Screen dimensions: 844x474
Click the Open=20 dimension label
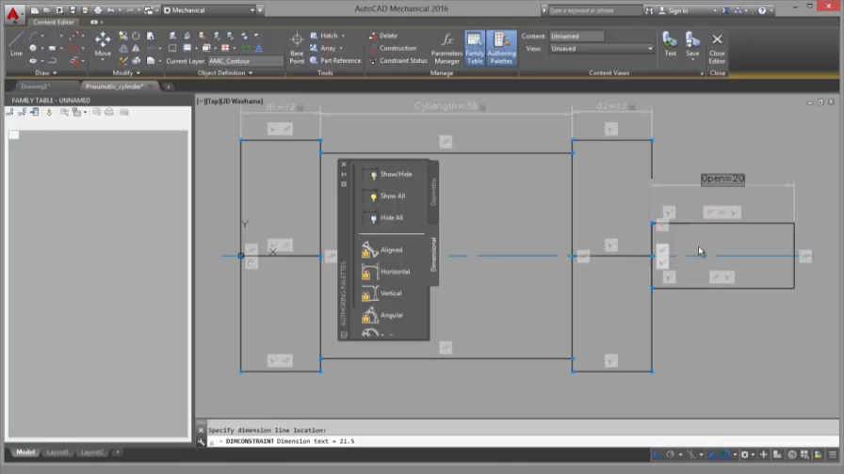722,179
